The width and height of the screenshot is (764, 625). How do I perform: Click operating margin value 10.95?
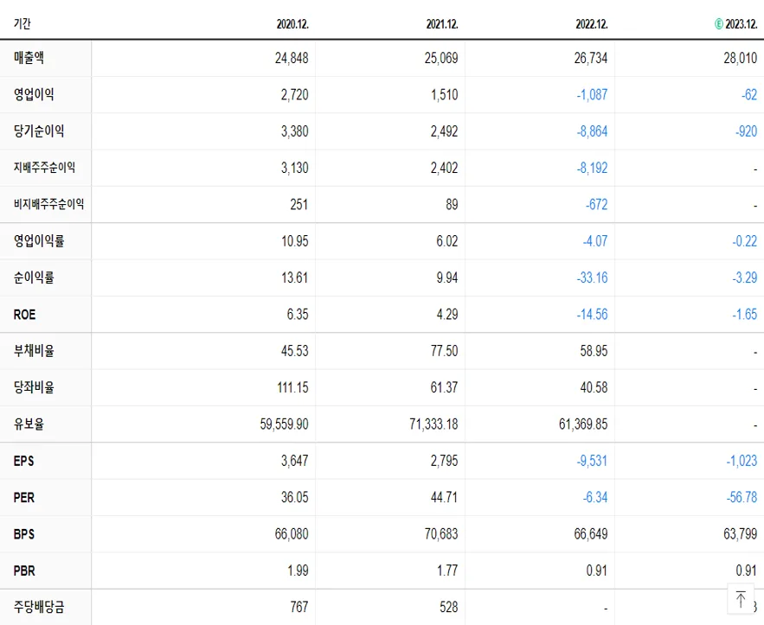tap(294, 241)
